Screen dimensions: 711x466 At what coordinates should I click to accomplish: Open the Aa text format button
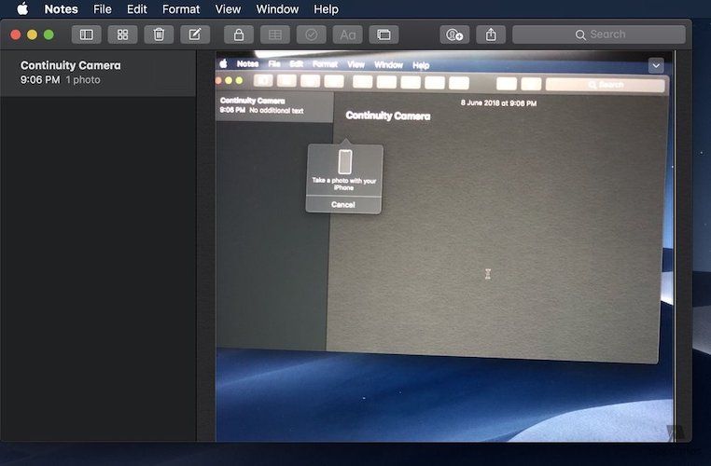tap(347, 34)
